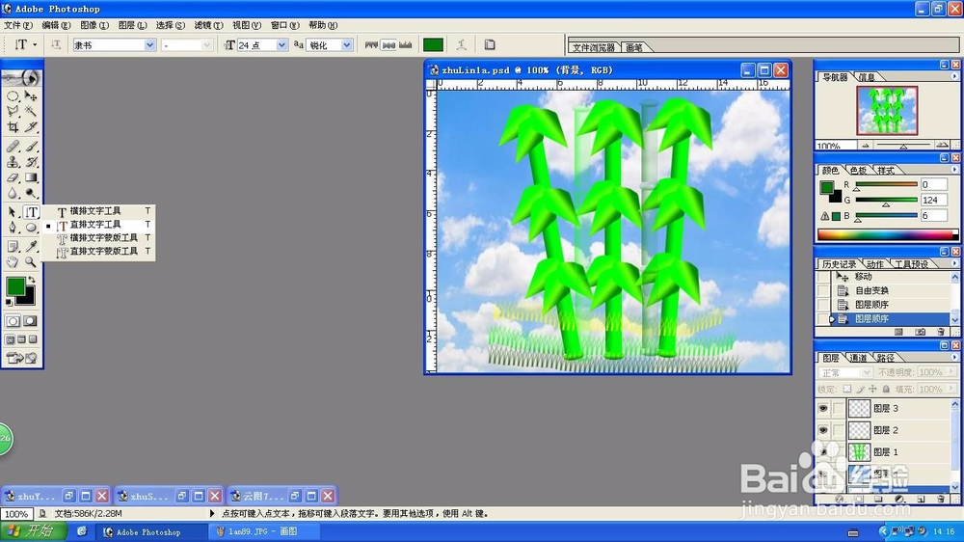Open the opacity 不透明度 slider arrow

951,372
